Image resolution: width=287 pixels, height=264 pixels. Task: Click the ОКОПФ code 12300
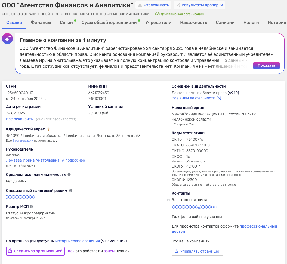point(192,180)
